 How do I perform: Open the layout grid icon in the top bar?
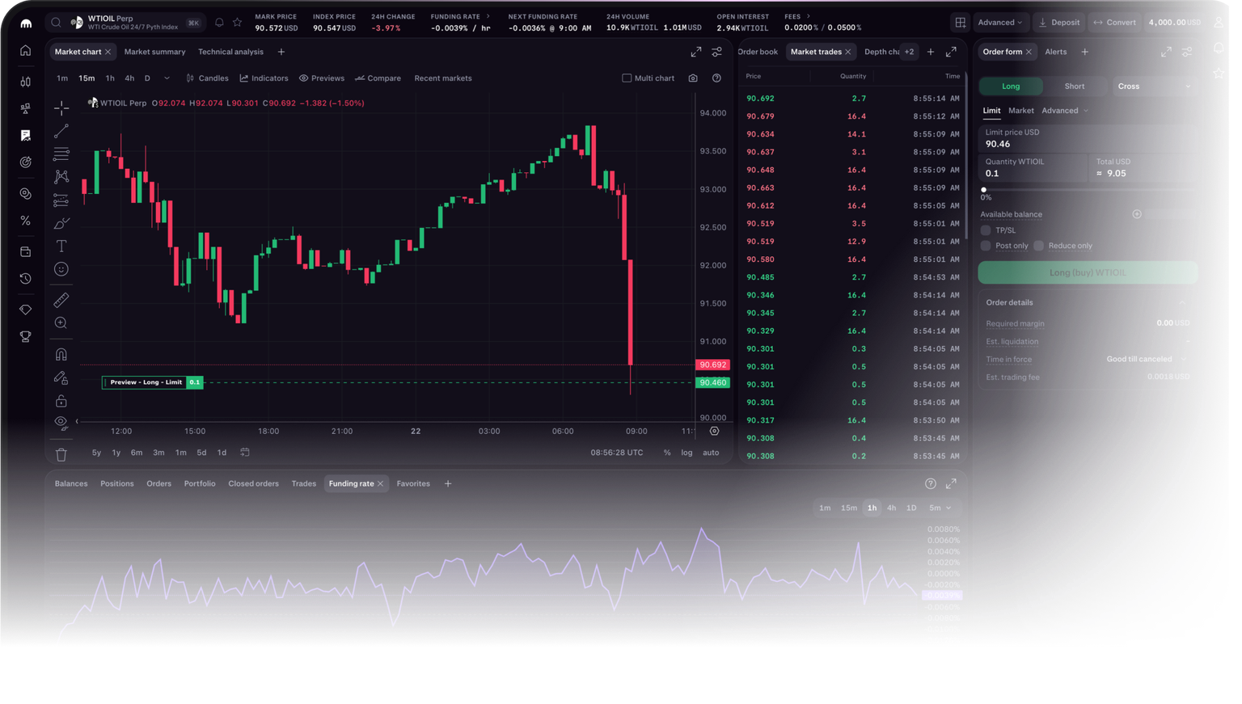tap(960, 23)
